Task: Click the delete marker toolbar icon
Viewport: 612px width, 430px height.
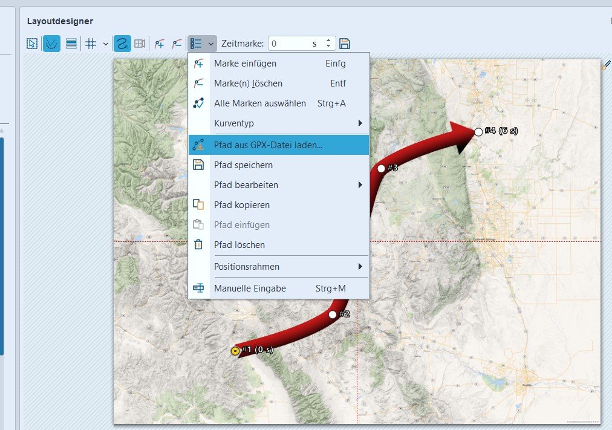Action: coord(177,44)
